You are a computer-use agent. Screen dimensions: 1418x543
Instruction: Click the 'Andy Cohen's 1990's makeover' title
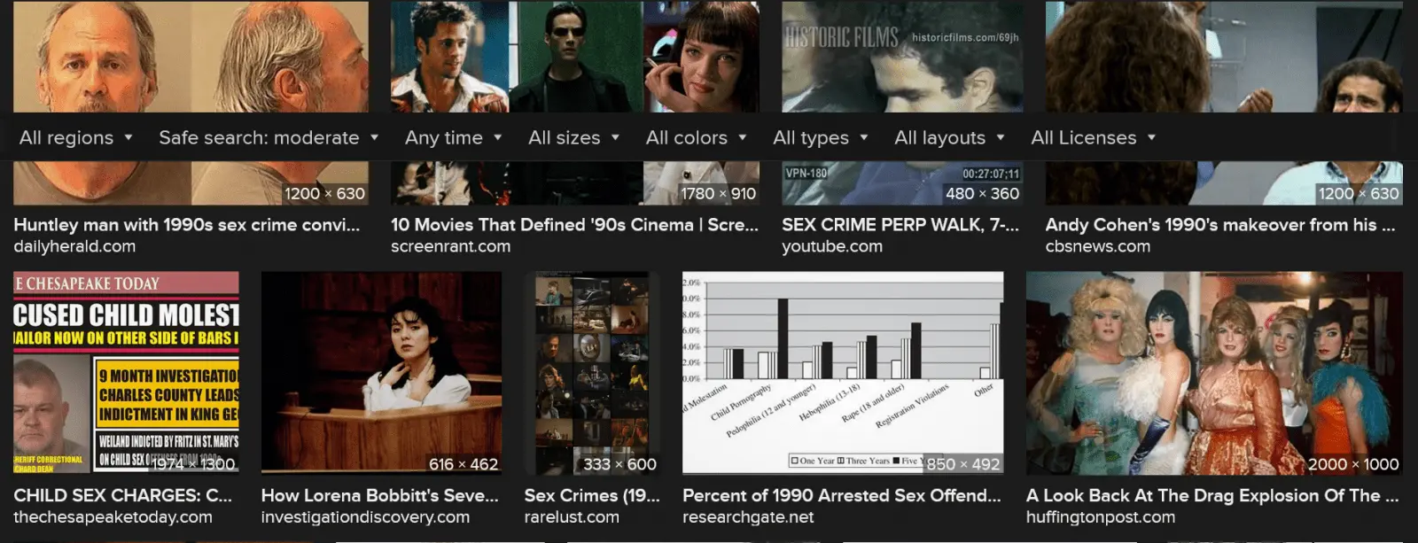[1220, 225]
